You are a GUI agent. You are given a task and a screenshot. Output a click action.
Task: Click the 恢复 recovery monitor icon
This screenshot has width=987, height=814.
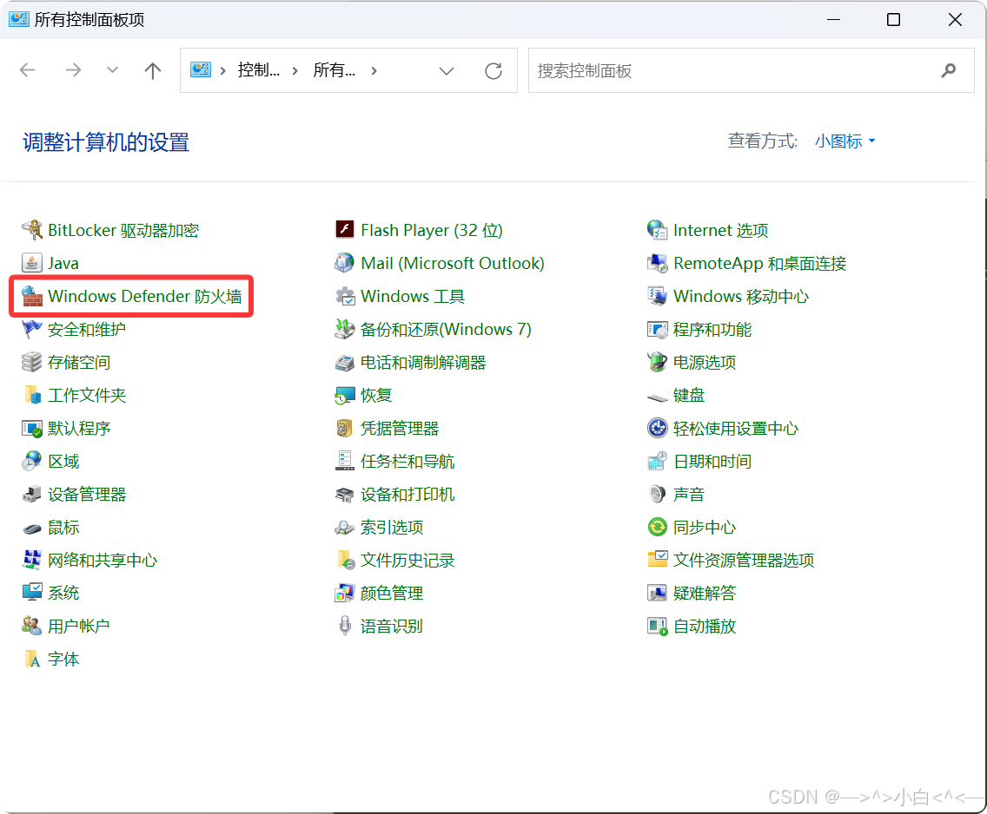pos(344,396)
